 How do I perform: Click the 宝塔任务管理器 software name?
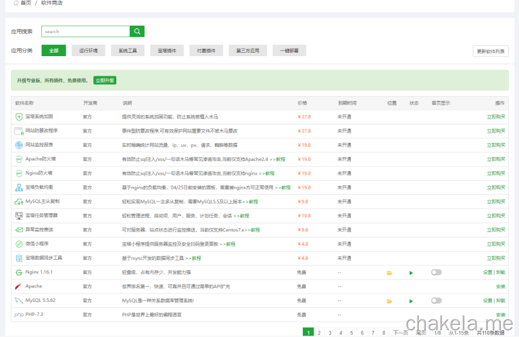pyautogui.click(x=42, y=215)
